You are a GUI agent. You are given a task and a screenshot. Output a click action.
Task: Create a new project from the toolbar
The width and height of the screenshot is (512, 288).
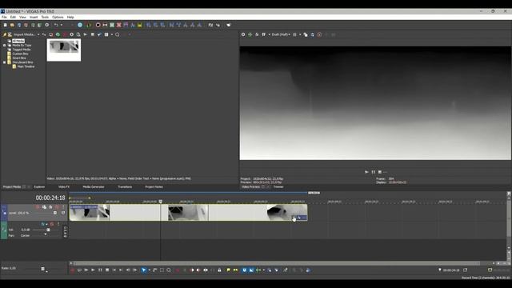click(6, 25)
